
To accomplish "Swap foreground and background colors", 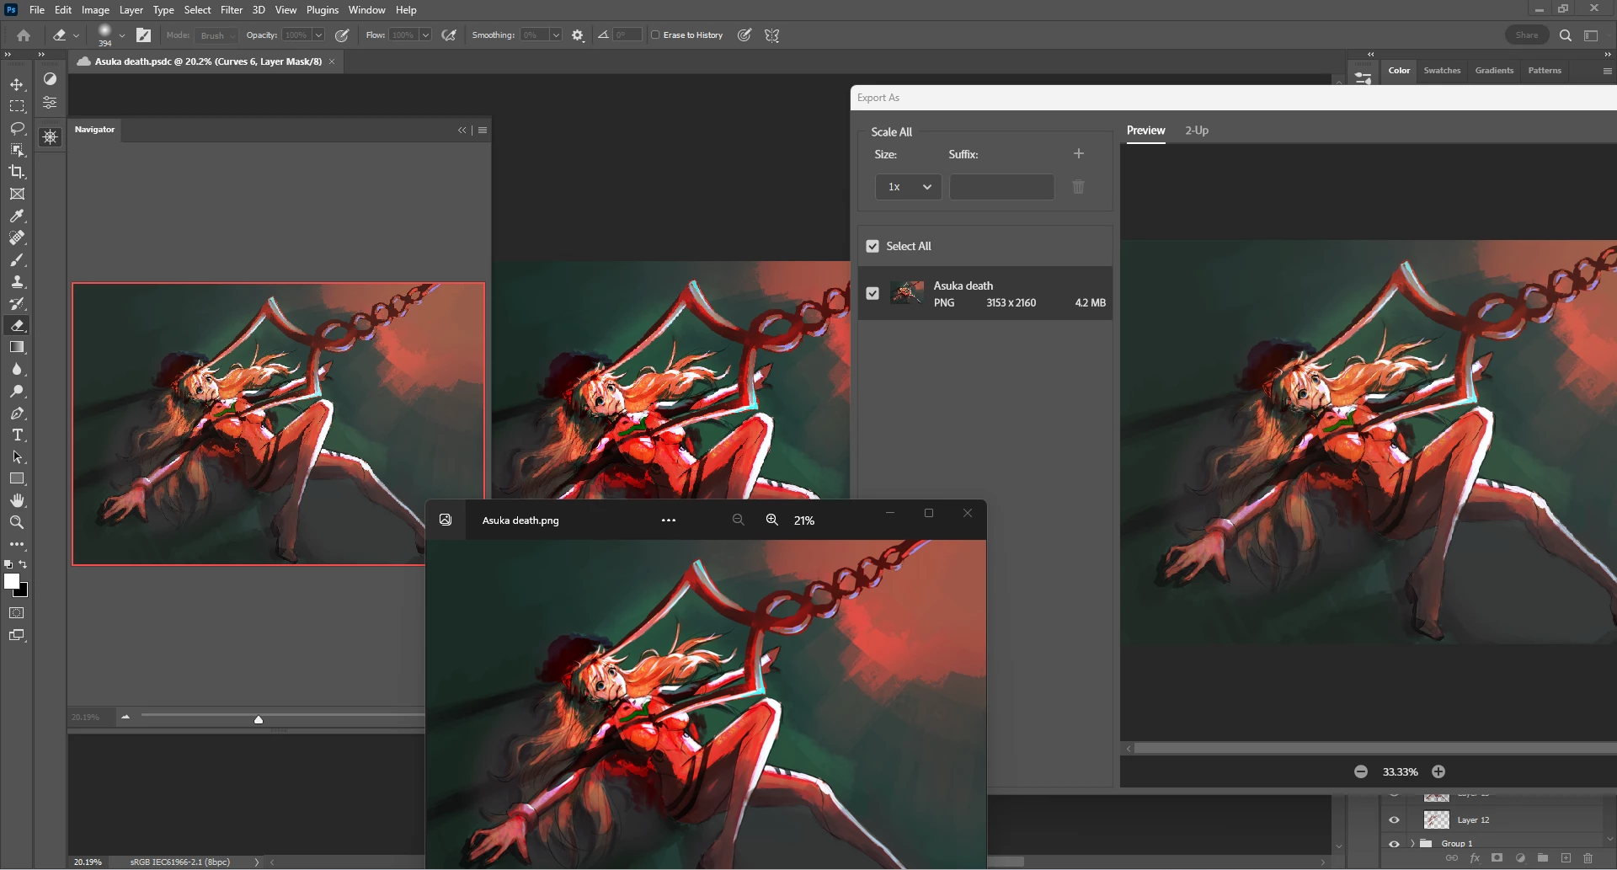I will [24, 564].
